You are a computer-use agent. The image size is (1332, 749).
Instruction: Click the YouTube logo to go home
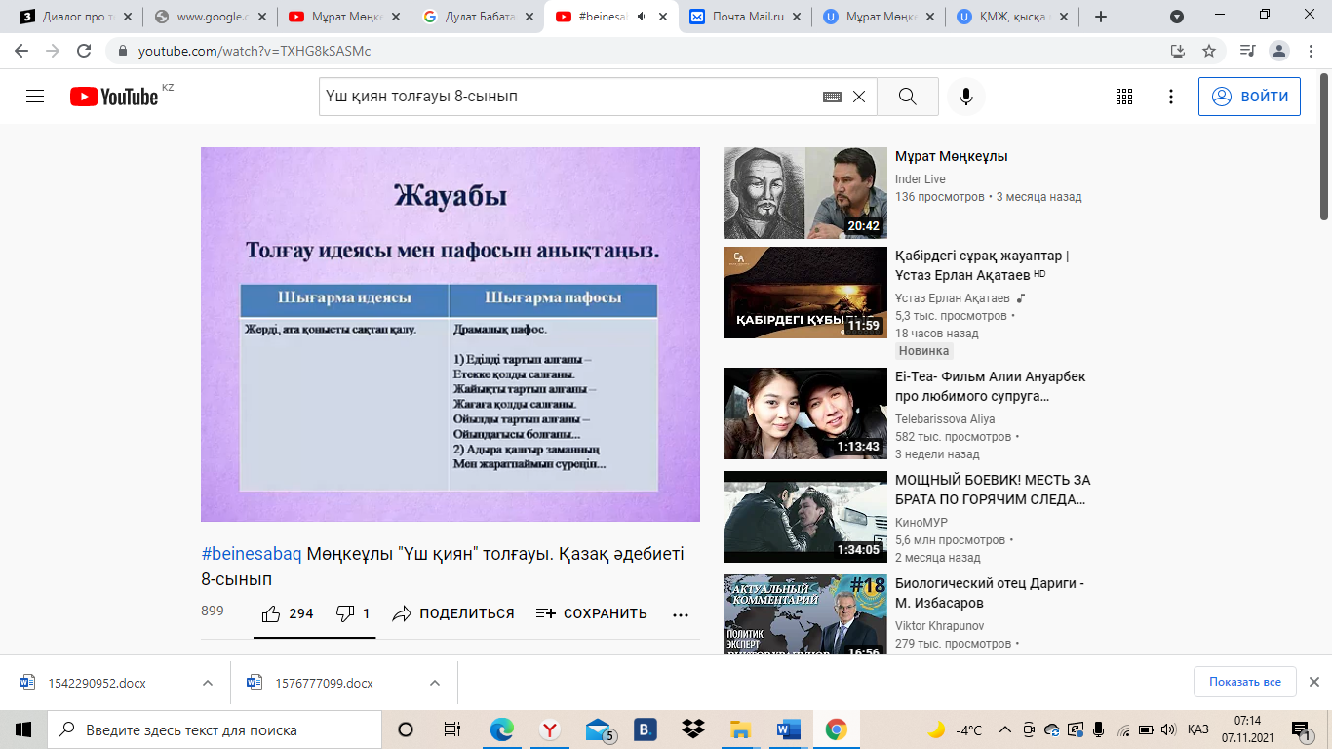click(114, 97)
